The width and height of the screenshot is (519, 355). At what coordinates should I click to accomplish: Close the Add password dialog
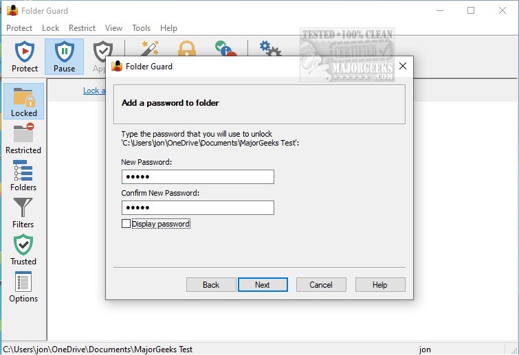403,67
